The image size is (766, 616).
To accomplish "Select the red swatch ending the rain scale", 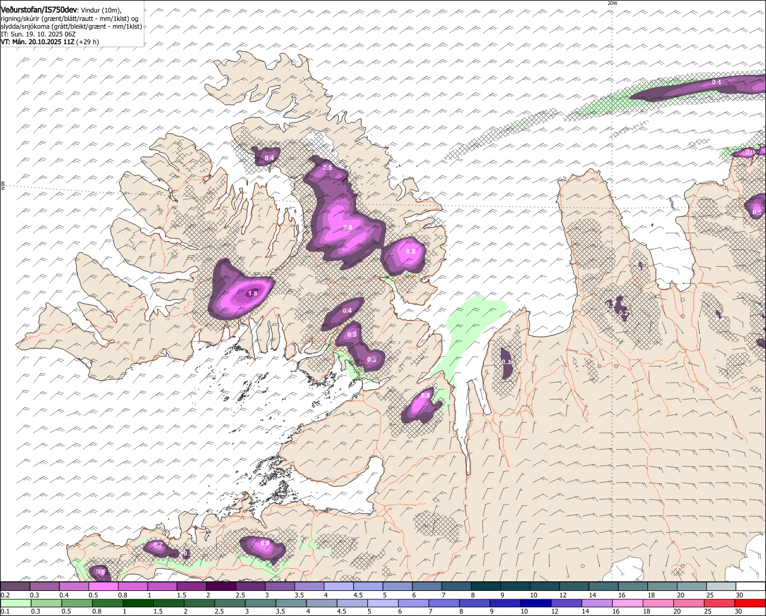I will [750, 603].
